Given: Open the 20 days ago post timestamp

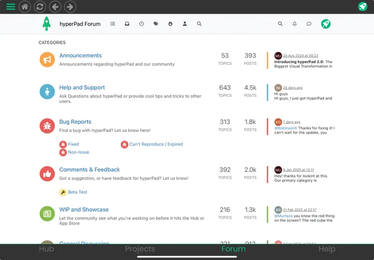Looking at the screenshot, I should pos(293,88).
